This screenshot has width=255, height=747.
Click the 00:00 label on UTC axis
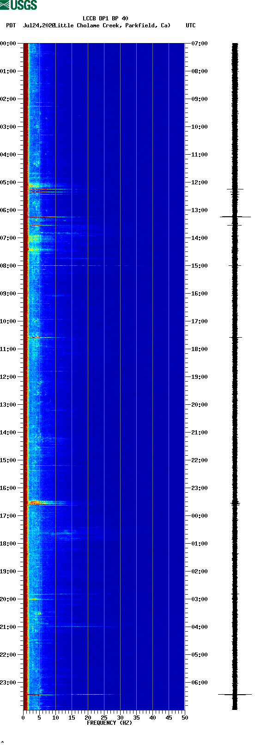click(200, 516)
